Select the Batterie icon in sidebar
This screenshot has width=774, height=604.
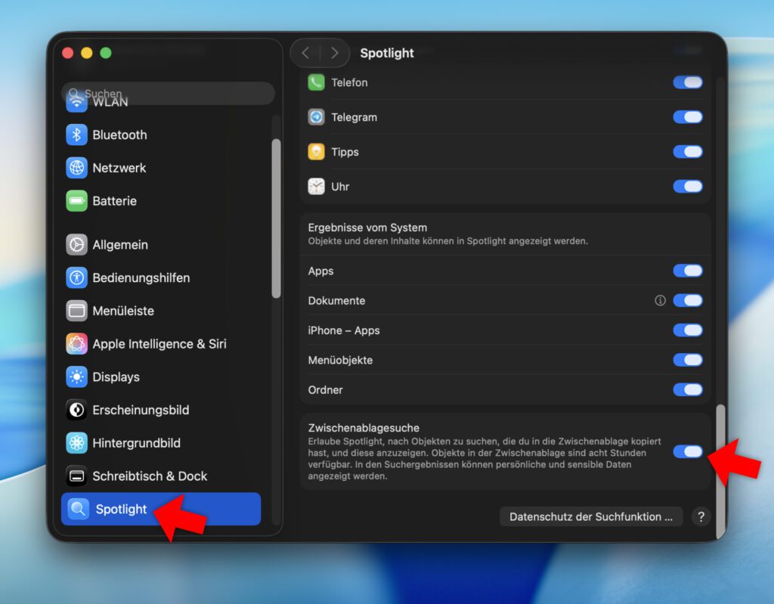76,201
